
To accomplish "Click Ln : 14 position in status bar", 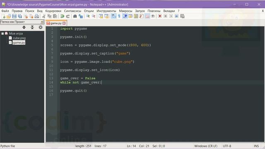I will 131,146.
